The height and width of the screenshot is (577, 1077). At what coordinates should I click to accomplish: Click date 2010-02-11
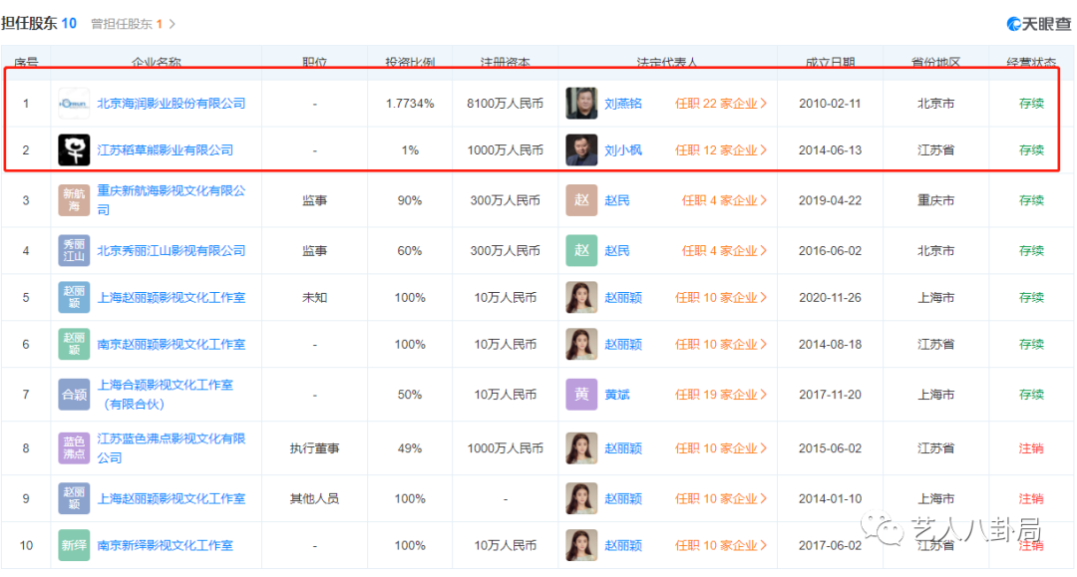click(830, 104)
